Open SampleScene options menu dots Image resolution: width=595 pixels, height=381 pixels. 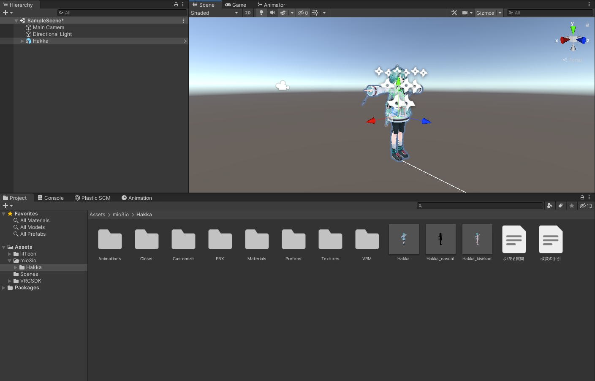(183, 21)
